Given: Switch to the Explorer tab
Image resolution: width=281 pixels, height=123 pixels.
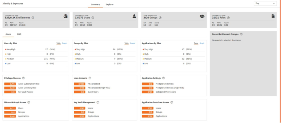Looking at the screenshot, I should pos(110,4).
